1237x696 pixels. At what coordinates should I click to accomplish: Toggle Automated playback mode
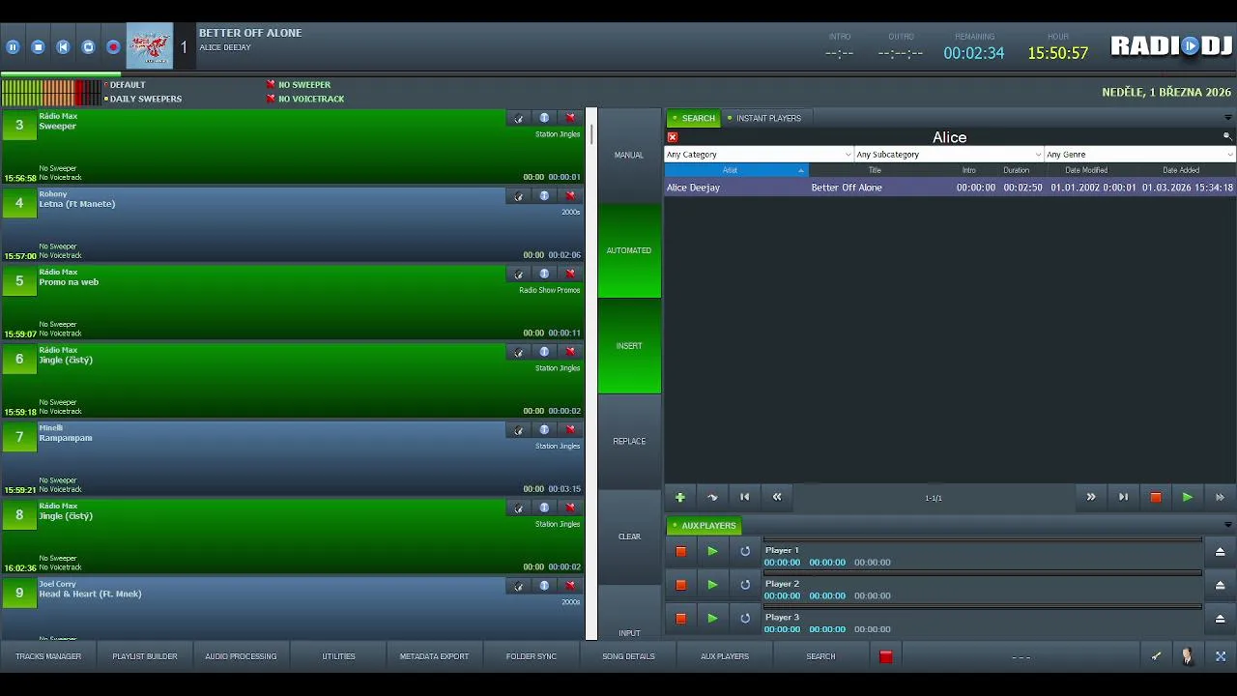point(629,250)
